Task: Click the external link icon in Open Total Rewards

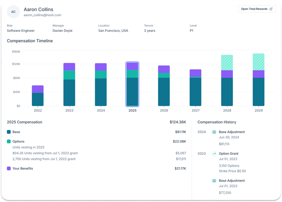Action: click(271, 9)
